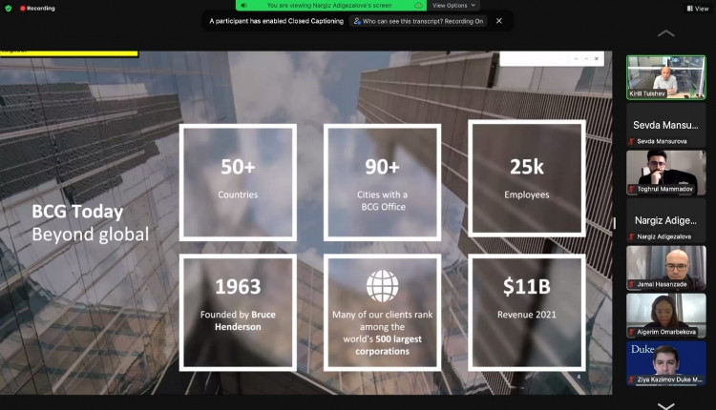Click the muted mic icon on Aigerim Omarbekova
716x410 pixels.
click(632, 332)
